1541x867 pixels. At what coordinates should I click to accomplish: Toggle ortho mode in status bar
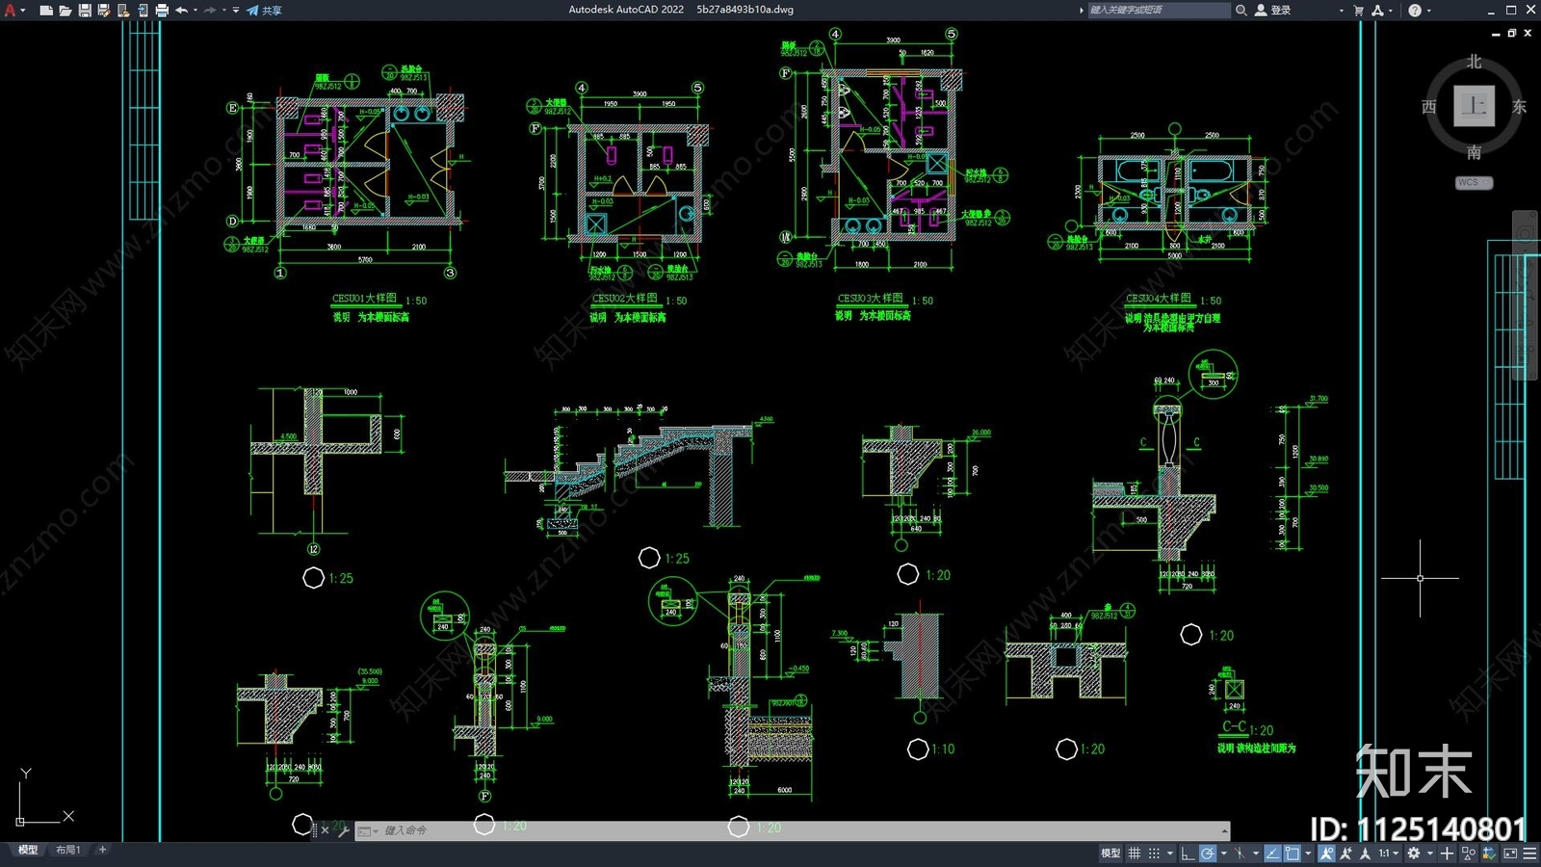pos(1188,854)
